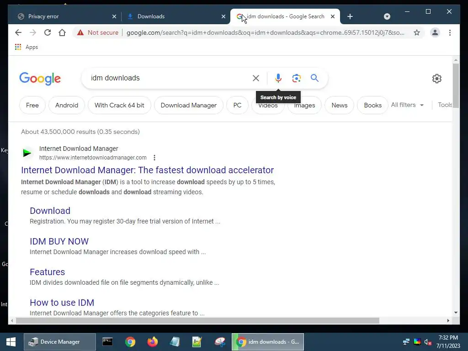Open the Features sitelink
The height and width of the screenshot is (351, 468).
(47, 272)
